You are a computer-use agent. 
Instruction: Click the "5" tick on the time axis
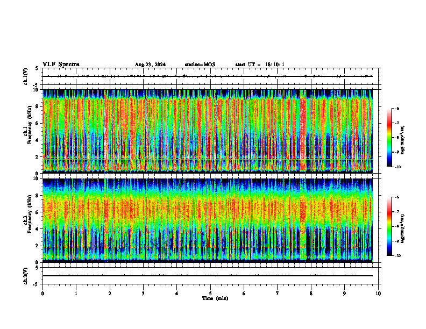[x=210, y=294]
